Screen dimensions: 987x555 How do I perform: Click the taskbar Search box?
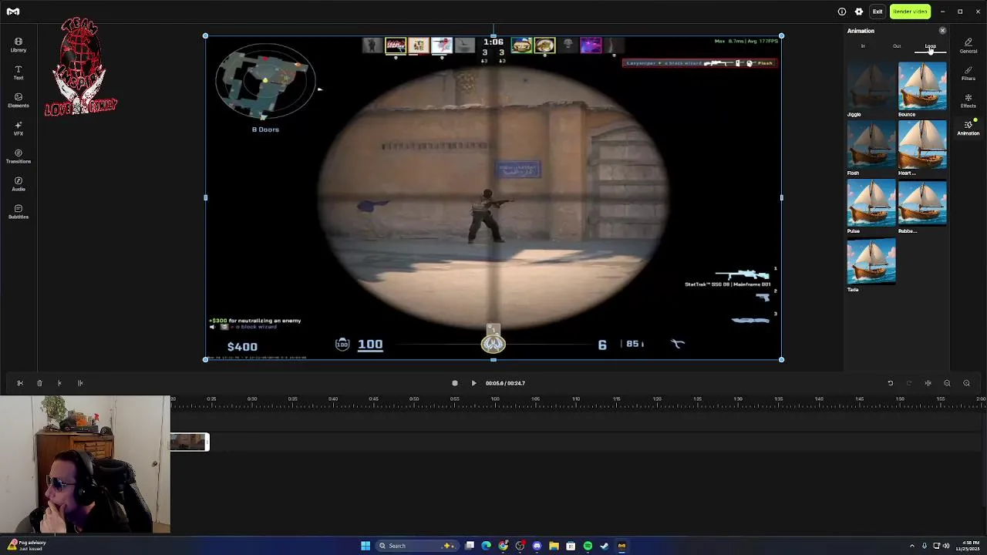[x=416, y=546]
